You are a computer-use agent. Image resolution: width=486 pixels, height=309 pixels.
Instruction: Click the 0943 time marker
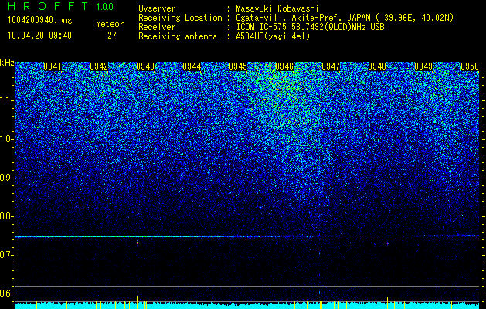click(145, 66)
